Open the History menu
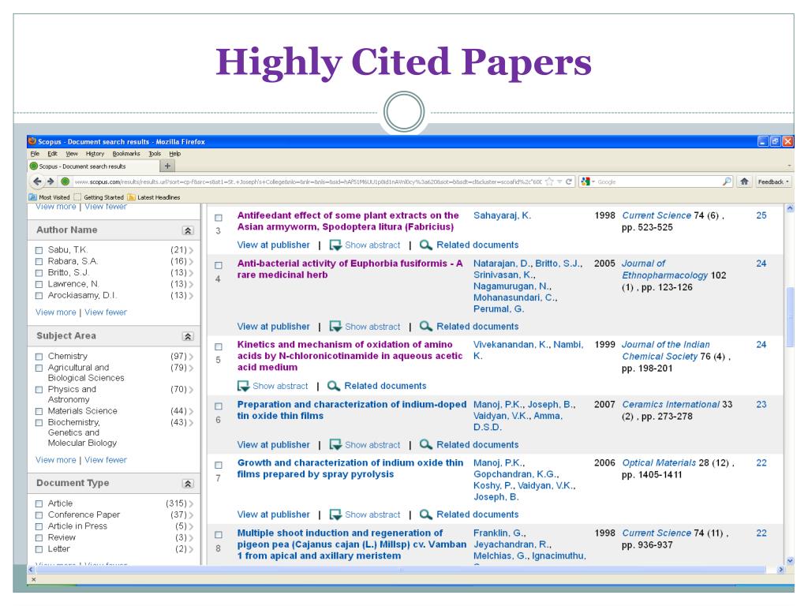 tap(95, 154)
